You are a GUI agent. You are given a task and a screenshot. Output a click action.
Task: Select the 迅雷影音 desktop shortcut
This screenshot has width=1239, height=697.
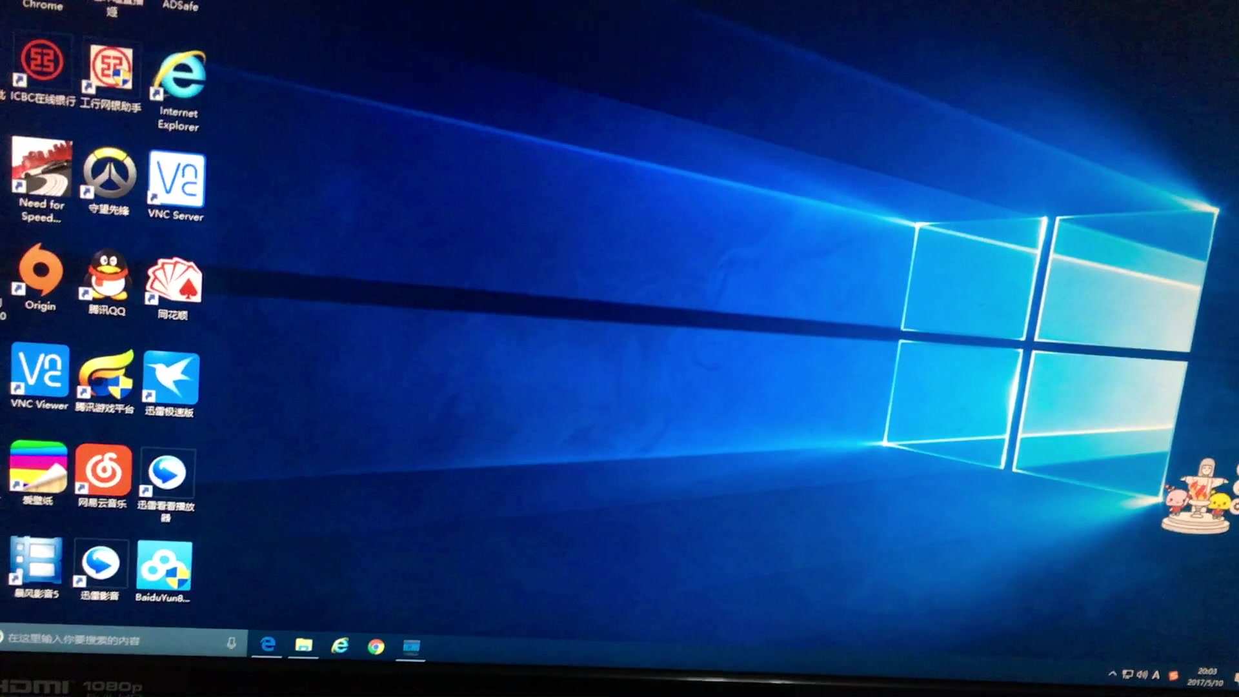tap(99, 571)
